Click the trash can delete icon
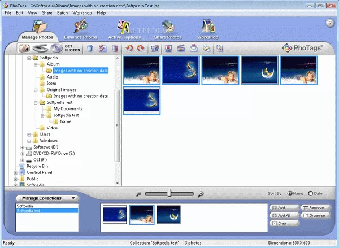Image resolution: width=339 pixels, height=248 pixels. (x=90, y=49)
